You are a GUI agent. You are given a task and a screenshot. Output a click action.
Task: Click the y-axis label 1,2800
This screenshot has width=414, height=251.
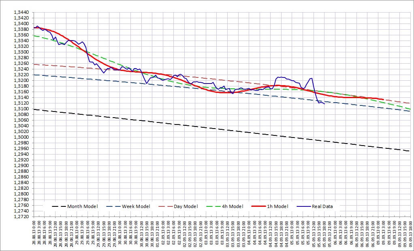(21, 194)
